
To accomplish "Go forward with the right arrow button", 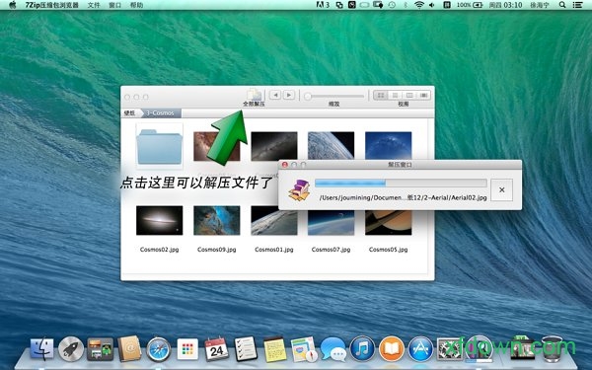I will (289, 95).
